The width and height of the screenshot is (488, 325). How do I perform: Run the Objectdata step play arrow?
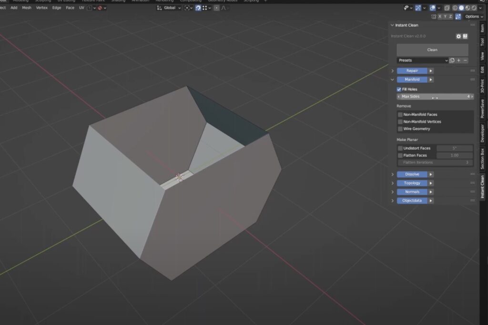pos(431,201)
